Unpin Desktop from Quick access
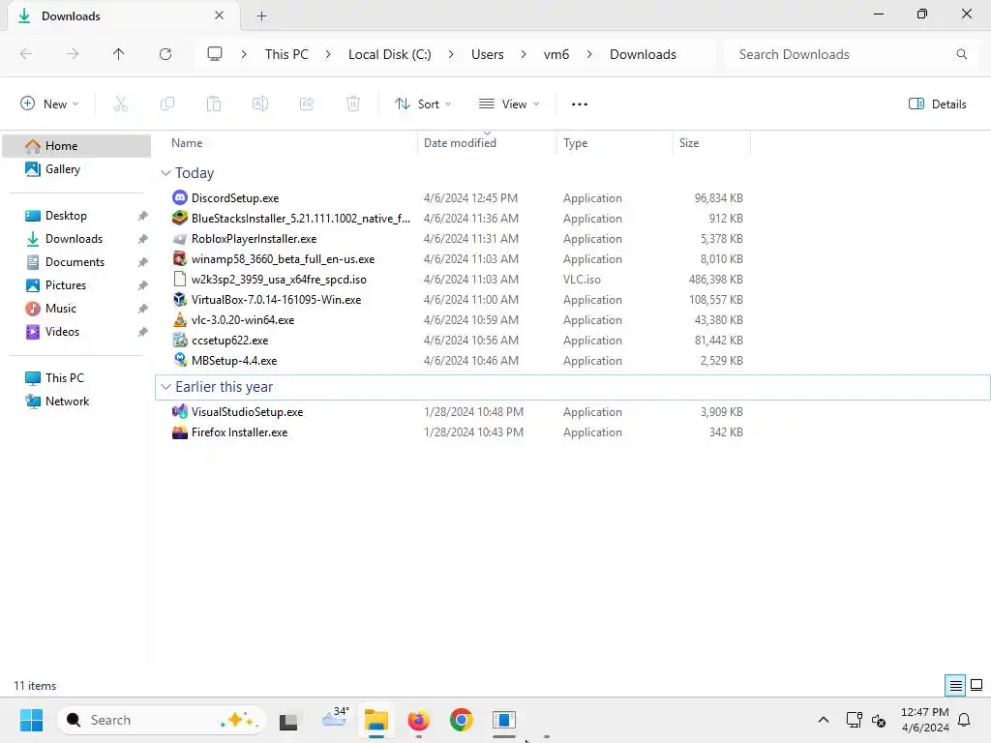Image resolution: width=991 pixels, height=743 pixels. pos(143,216)
